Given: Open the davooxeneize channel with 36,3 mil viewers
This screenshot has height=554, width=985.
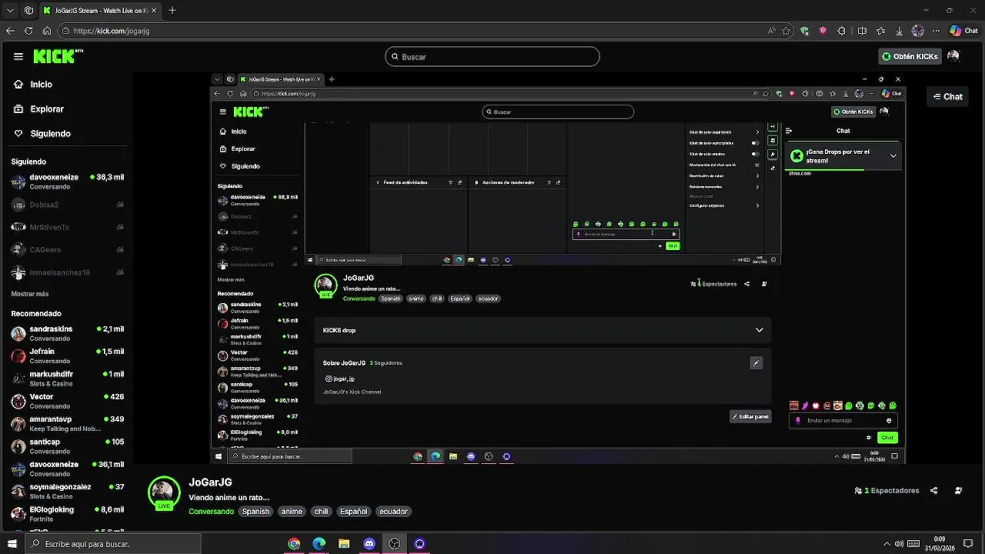Looking at the screenshot, I should [67, 182].
